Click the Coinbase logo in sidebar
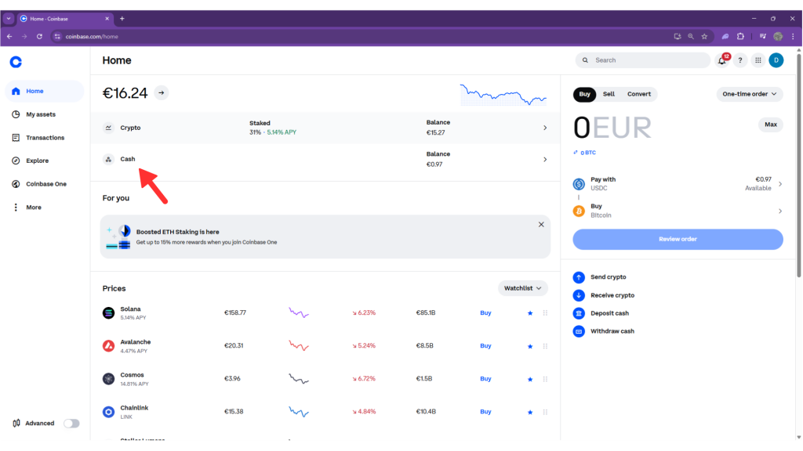The height and width of the screenshot is (451, 803). pyautogui.click(x=16, y=62)
